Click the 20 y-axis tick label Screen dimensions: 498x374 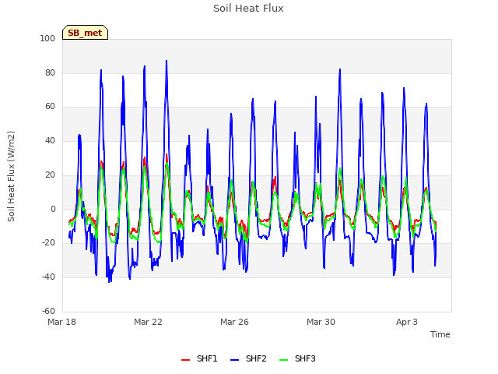[x=50, y=175]
